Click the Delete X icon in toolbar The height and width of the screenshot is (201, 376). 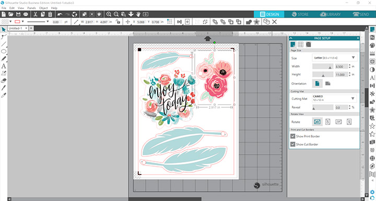(275, 22)
